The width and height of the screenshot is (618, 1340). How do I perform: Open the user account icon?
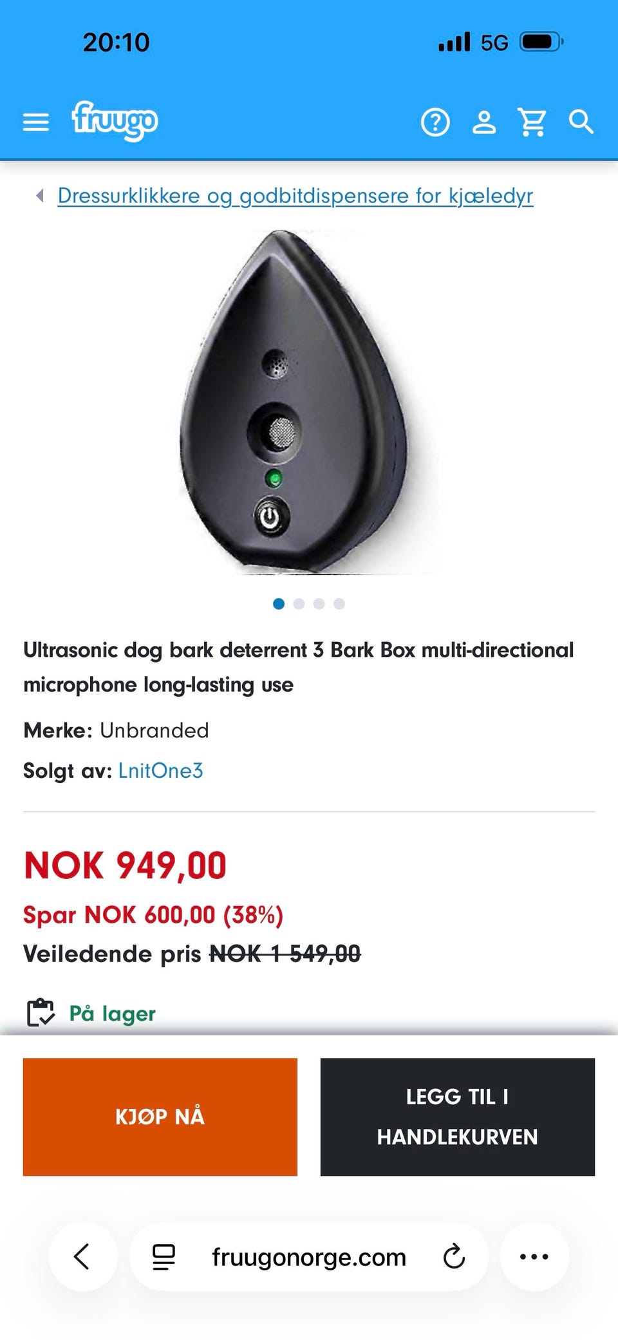(x=484, y=122)
